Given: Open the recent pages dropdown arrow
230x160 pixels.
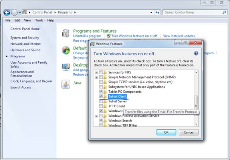Looking at the screenshot, I should [20, 12].
